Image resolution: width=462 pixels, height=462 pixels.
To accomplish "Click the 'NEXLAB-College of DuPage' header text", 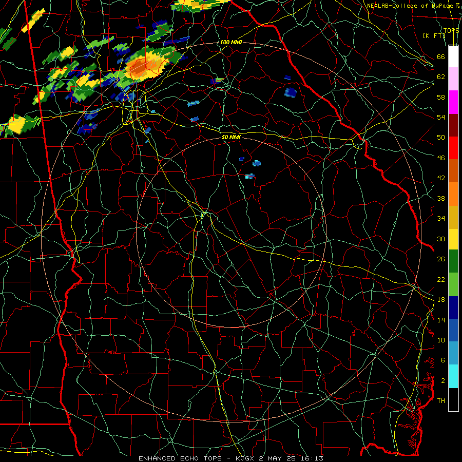I will [x=410, y=6].
